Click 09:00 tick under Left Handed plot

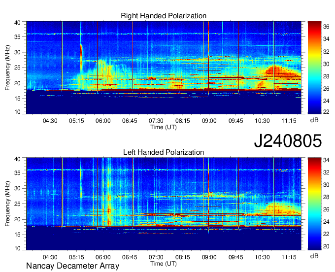209,257
